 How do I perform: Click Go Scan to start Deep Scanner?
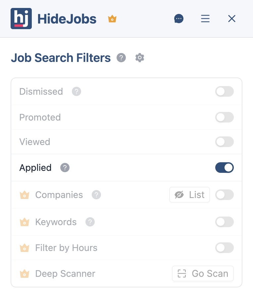point(202,273)
